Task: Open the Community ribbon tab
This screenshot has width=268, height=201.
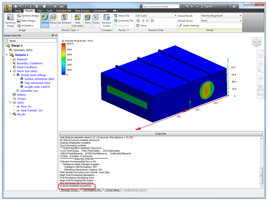Action: tap(100, 11)
